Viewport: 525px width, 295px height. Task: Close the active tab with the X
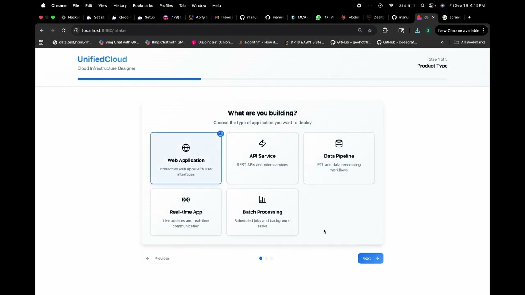coord(433,17)
